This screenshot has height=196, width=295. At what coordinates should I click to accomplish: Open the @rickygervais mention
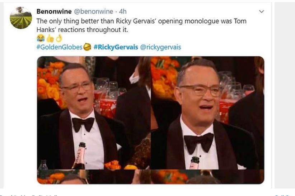pyautogui.click(x=160, y=47)
